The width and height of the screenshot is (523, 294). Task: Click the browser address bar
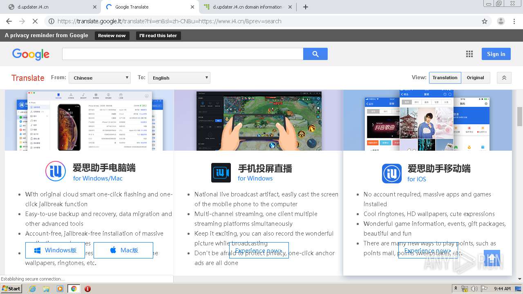tap(261, 21)
